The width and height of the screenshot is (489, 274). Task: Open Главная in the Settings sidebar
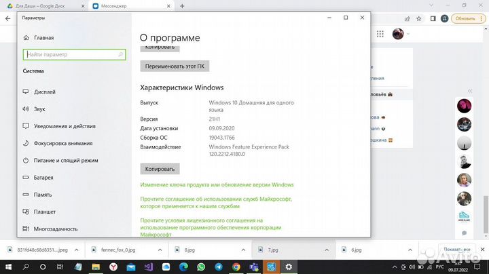coord(38,38)
